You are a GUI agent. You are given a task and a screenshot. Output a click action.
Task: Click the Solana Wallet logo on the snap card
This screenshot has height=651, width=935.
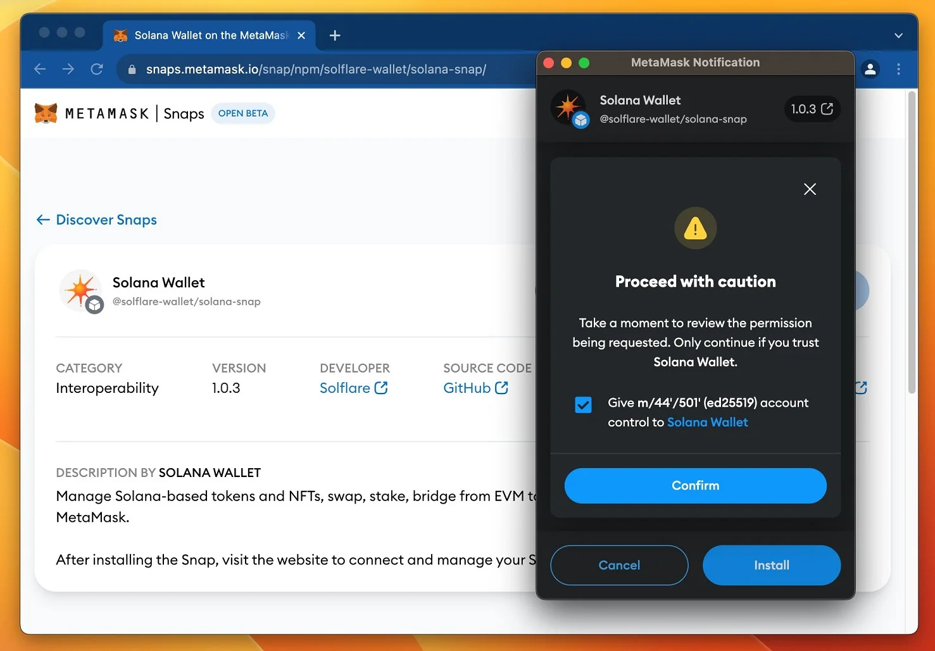[x=81, y=291]
